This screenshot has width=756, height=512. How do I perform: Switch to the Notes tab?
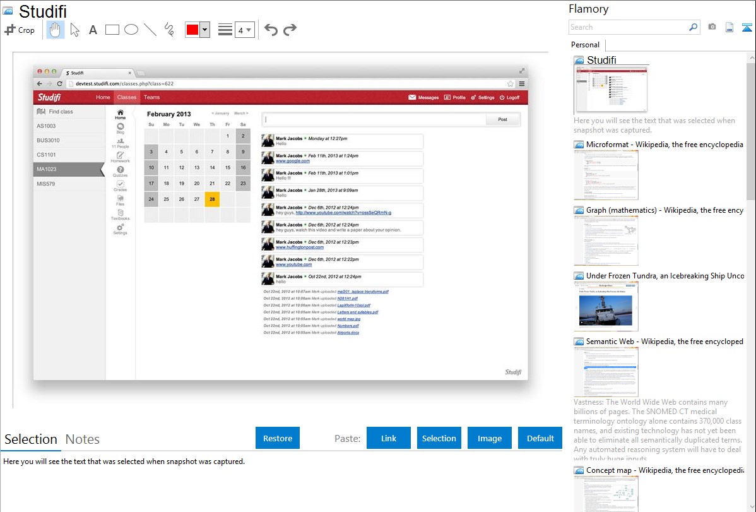(x=83, y=439)
